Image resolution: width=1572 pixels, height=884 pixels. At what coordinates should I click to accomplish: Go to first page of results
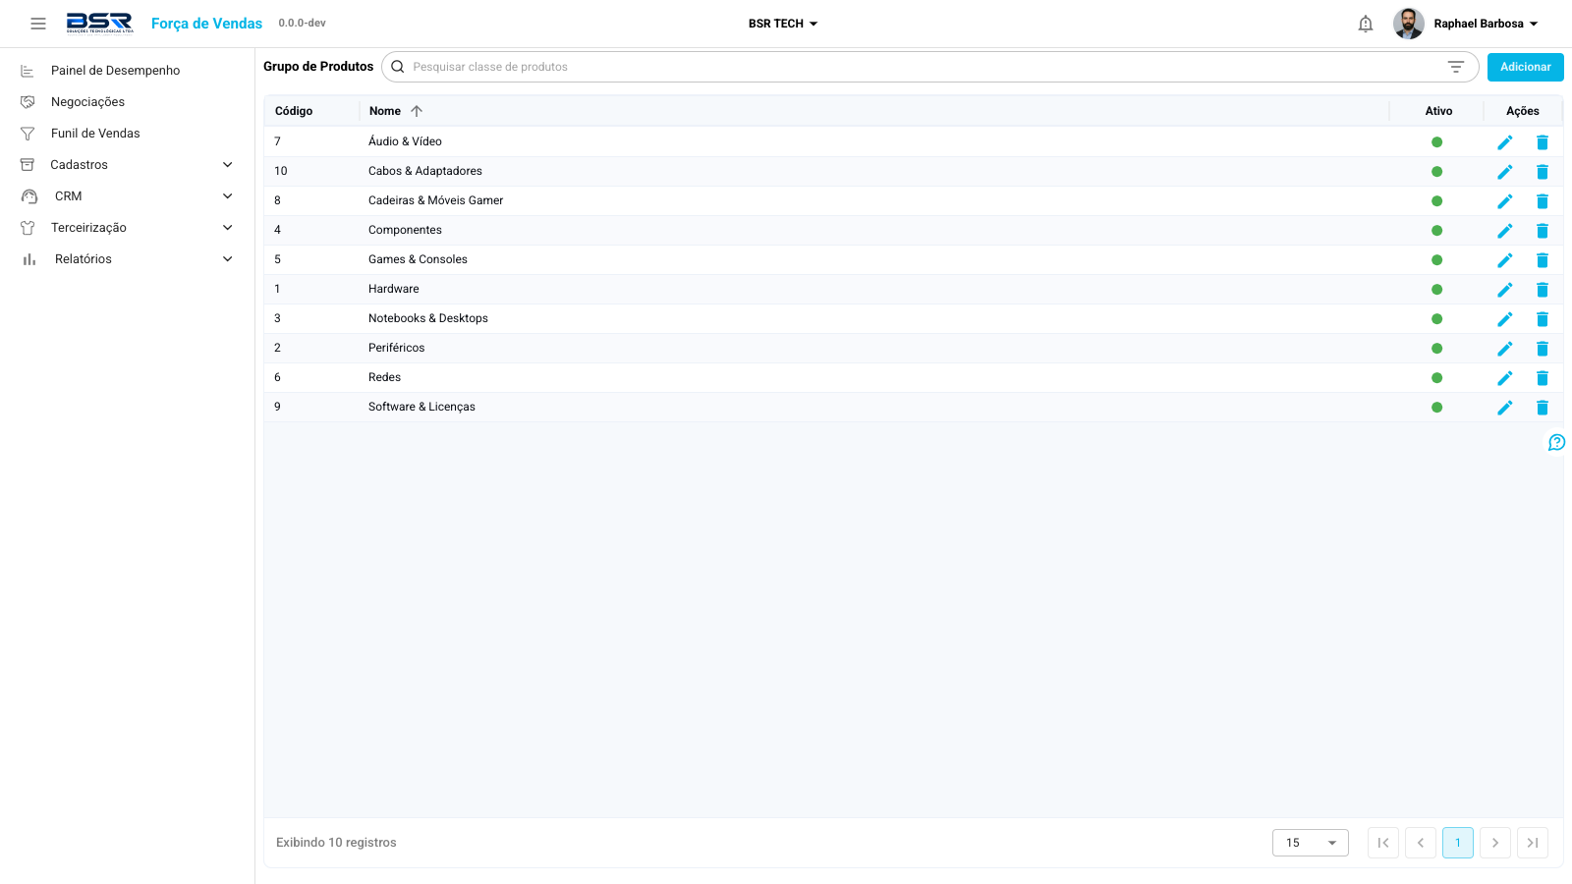[x=1383, y=843]
